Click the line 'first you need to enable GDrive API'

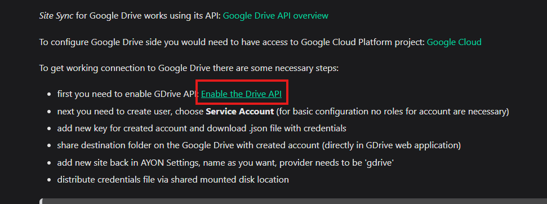pos(128,94)
